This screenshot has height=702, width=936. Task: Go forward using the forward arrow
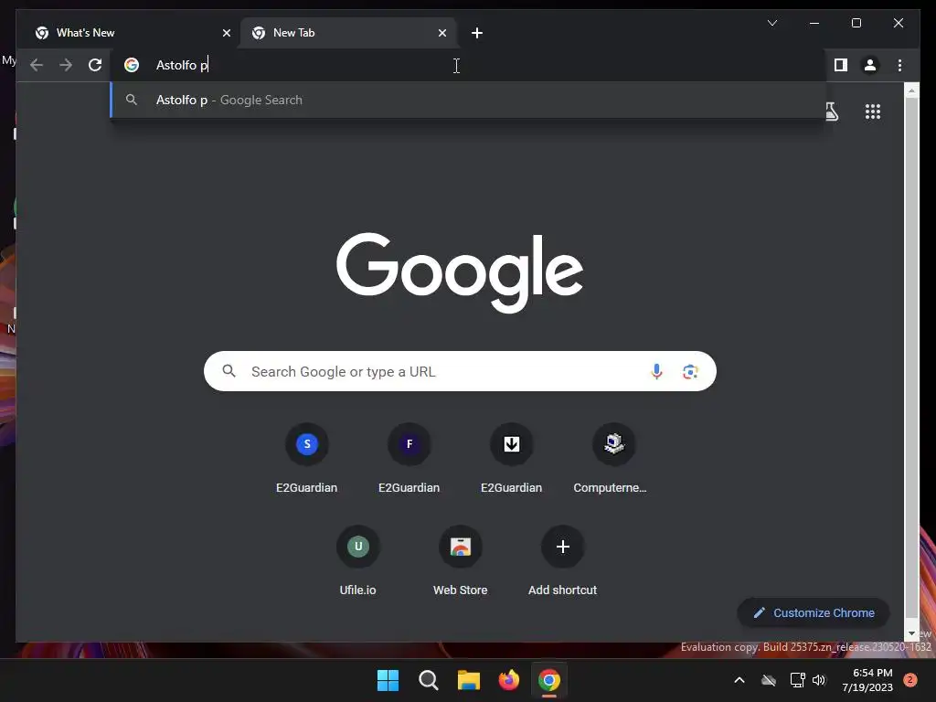coord(66,65)
